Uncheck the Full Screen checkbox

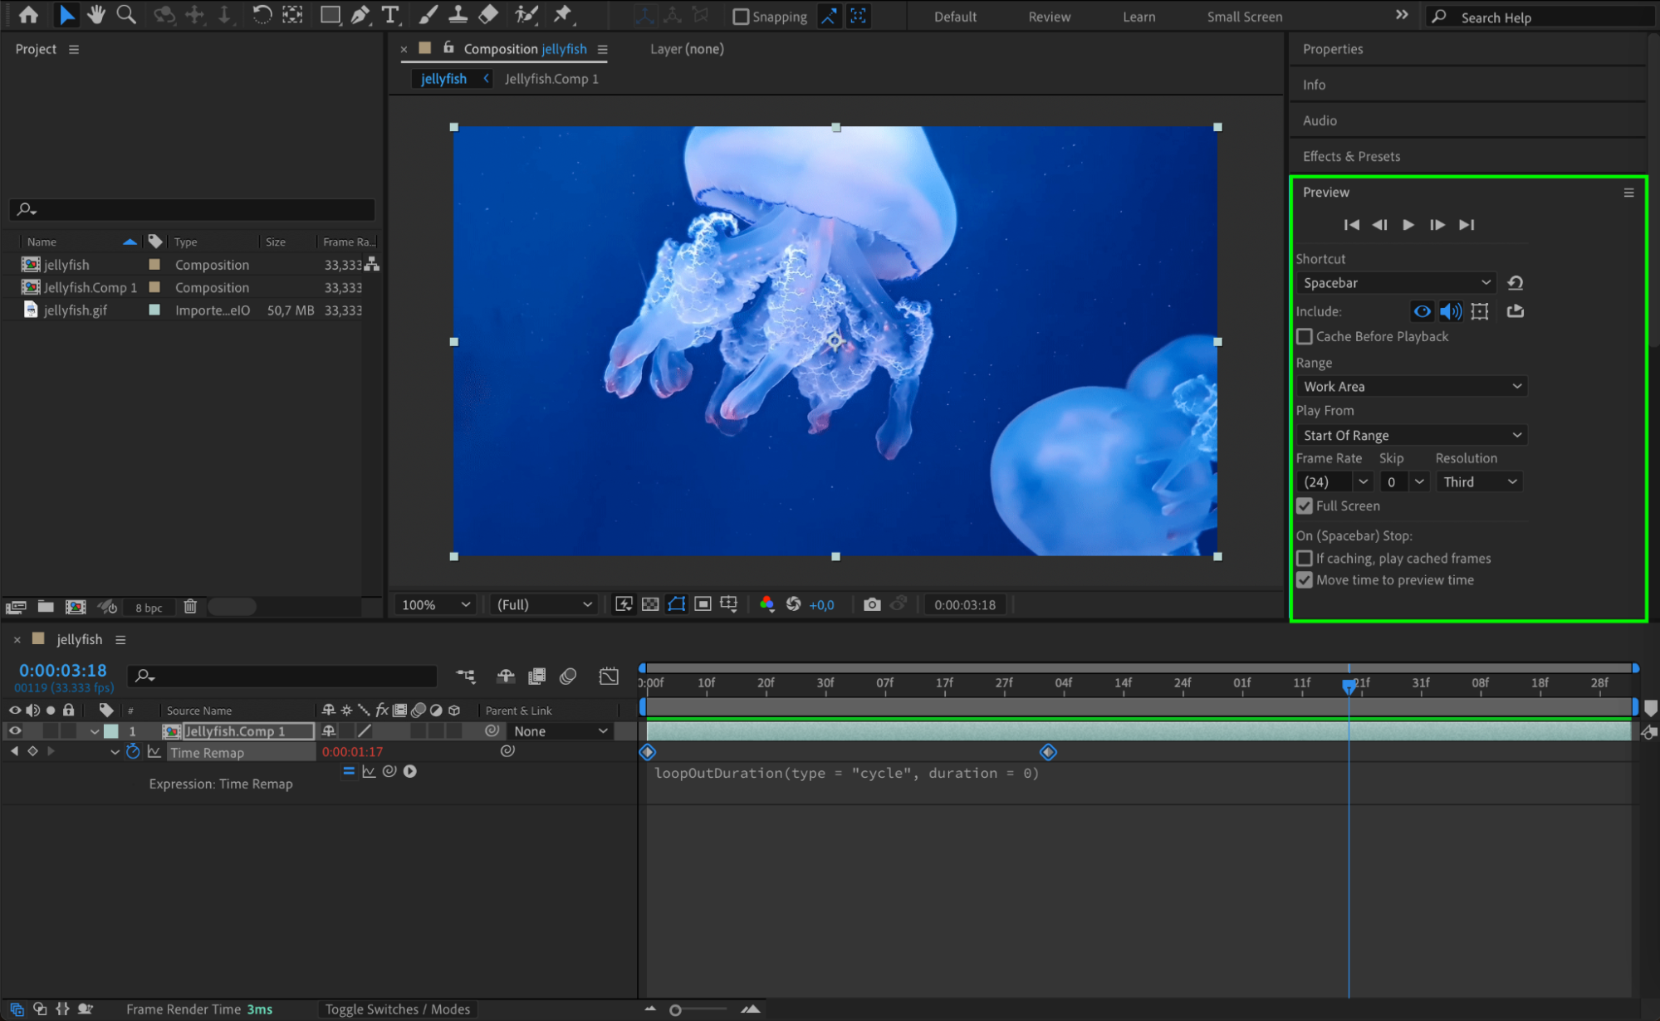click(1305, 506)
